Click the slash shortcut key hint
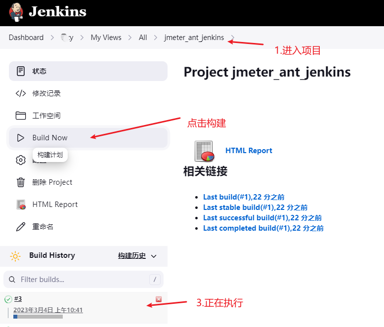The width and height of the screenshot is (384, 327). pos(155,279)
